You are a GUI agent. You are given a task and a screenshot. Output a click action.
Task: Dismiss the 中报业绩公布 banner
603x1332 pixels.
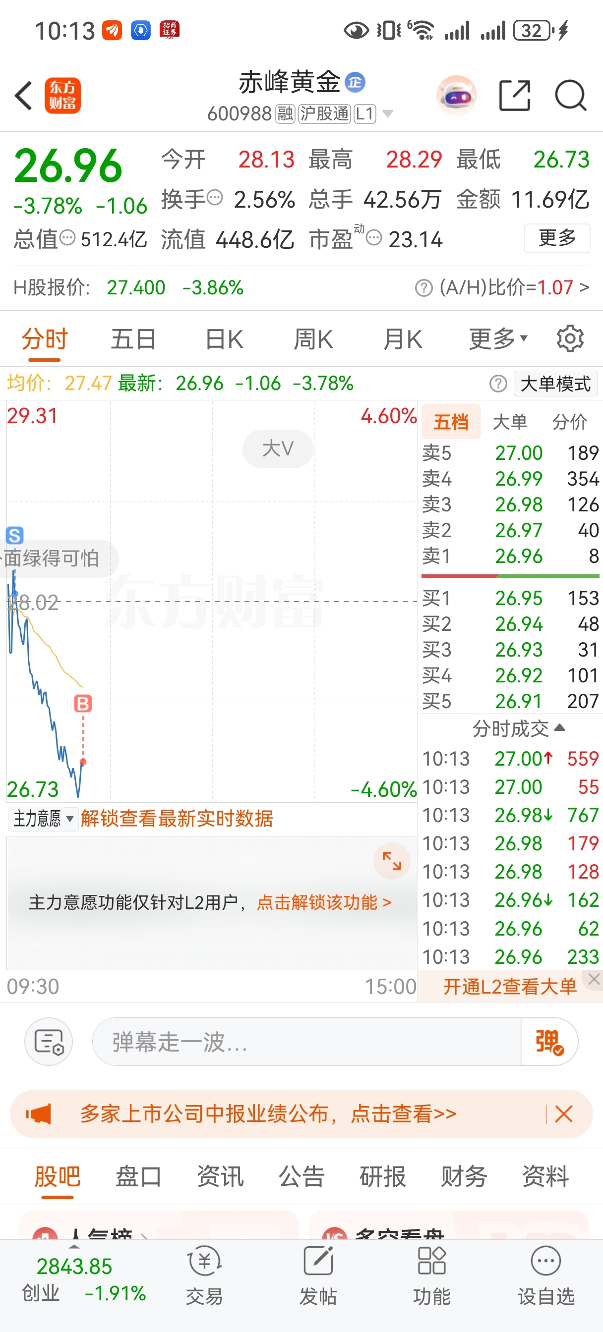pos(564,1114)
